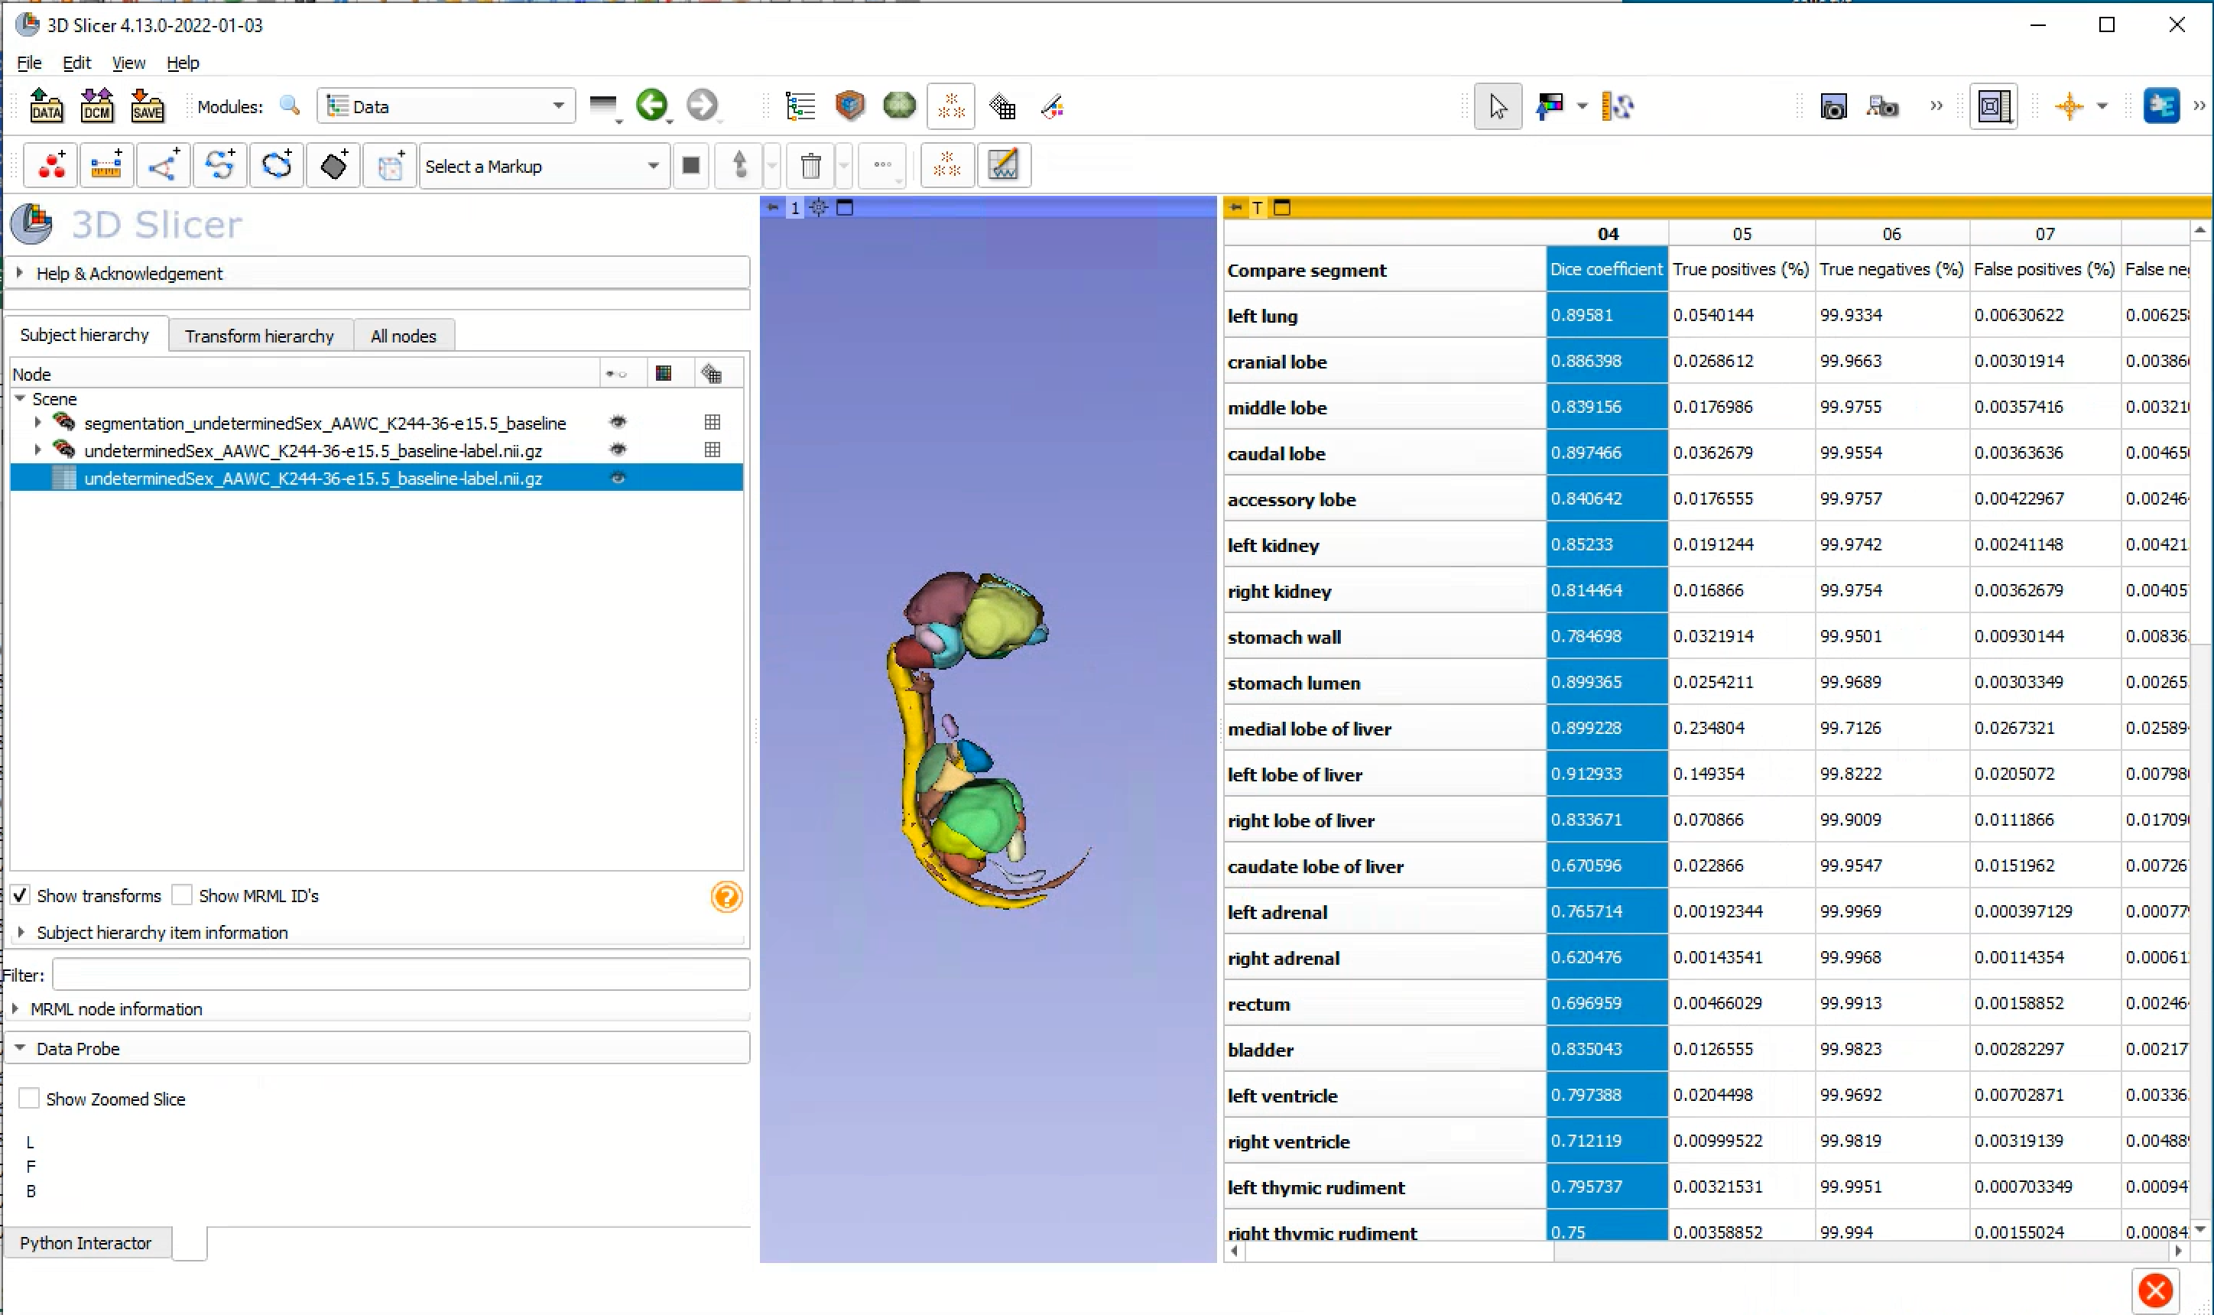Go back to previous module arrow
Image resolution: width=2214 pixels, height=1315 pixels.
click(x=652, y=106)
